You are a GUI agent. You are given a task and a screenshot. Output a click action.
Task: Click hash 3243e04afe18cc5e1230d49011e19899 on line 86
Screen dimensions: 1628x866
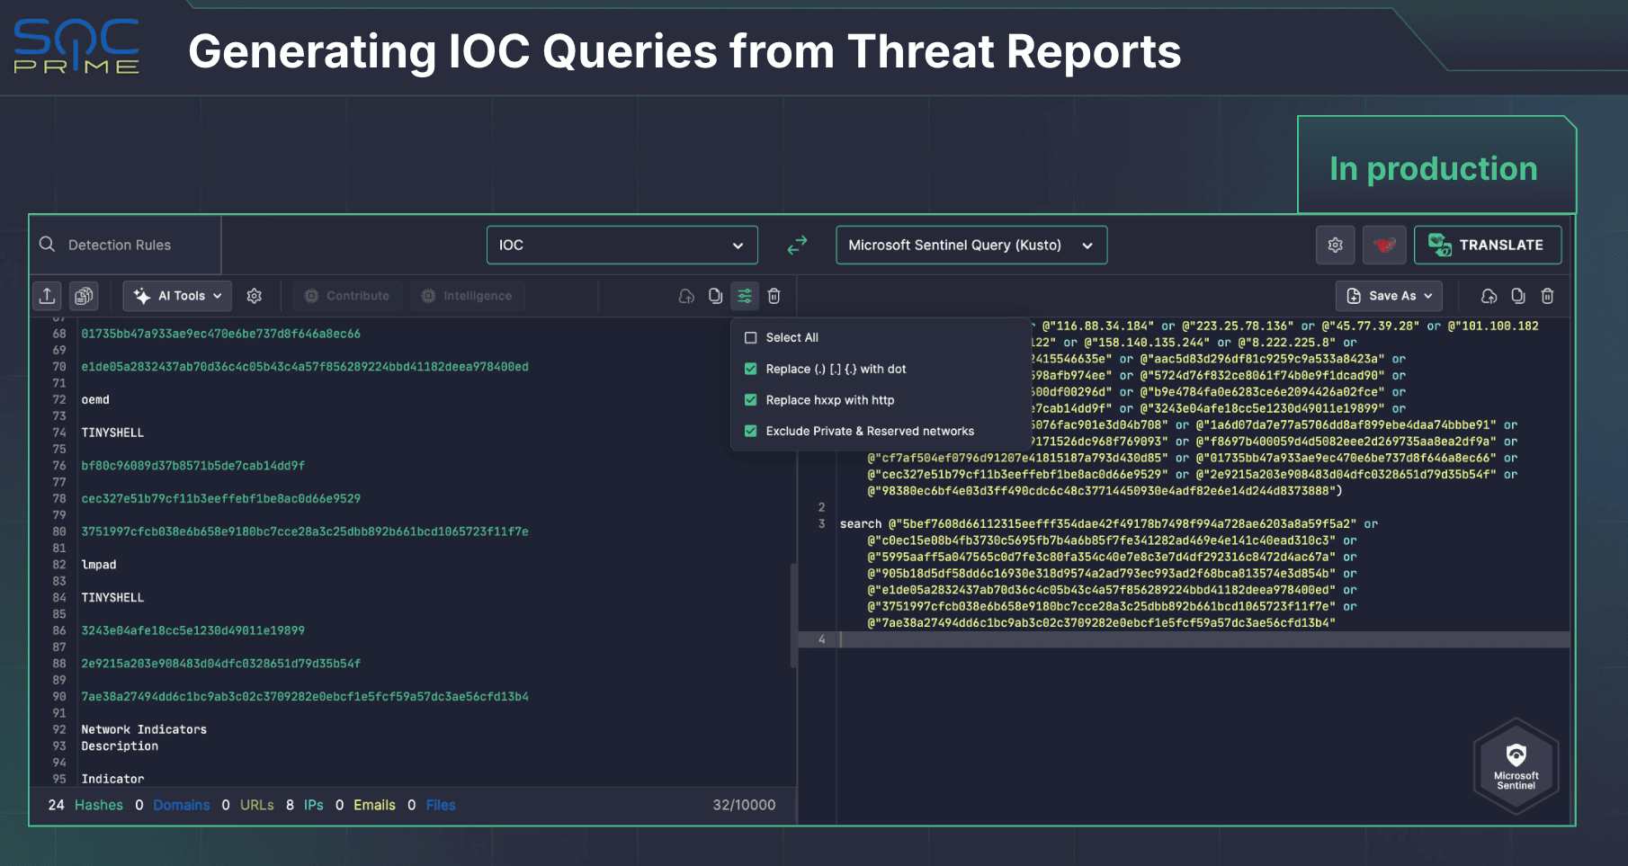193,630
